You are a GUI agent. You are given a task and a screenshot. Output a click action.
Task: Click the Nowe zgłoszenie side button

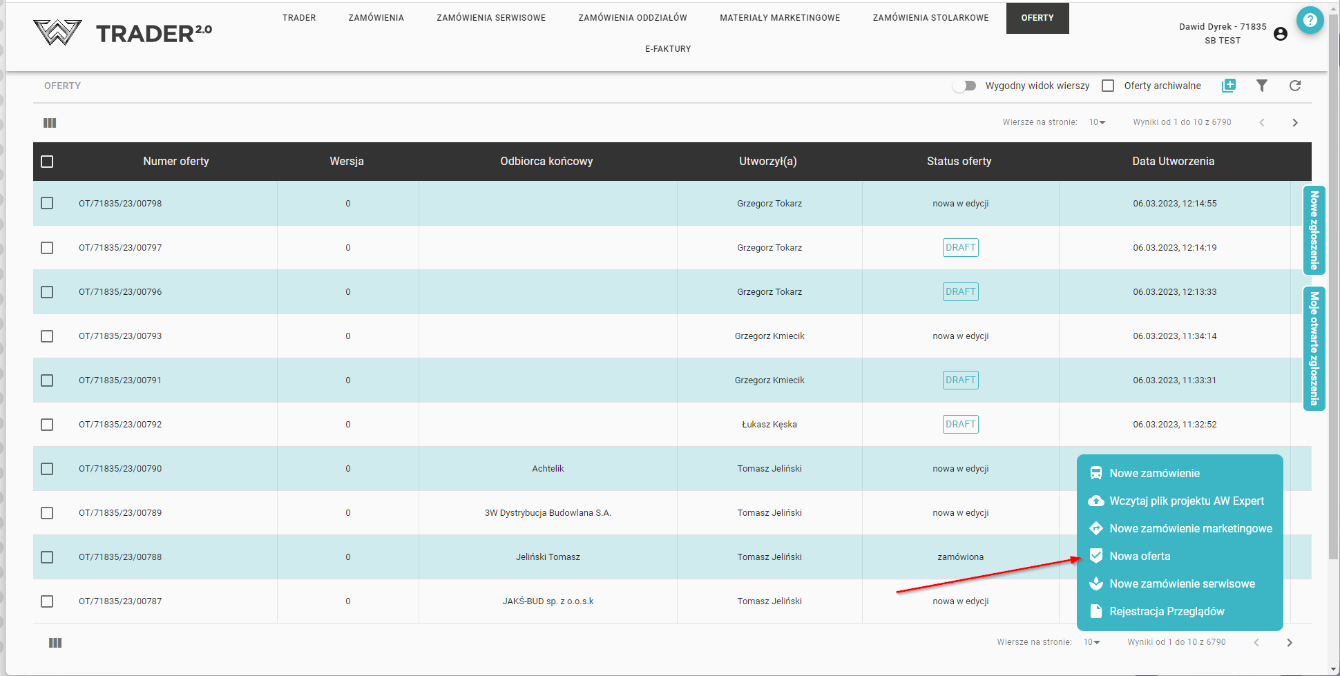(x=1314, y=230)
